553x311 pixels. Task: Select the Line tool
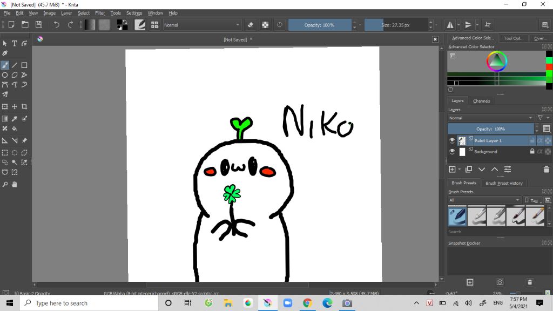tap(15, 65)
